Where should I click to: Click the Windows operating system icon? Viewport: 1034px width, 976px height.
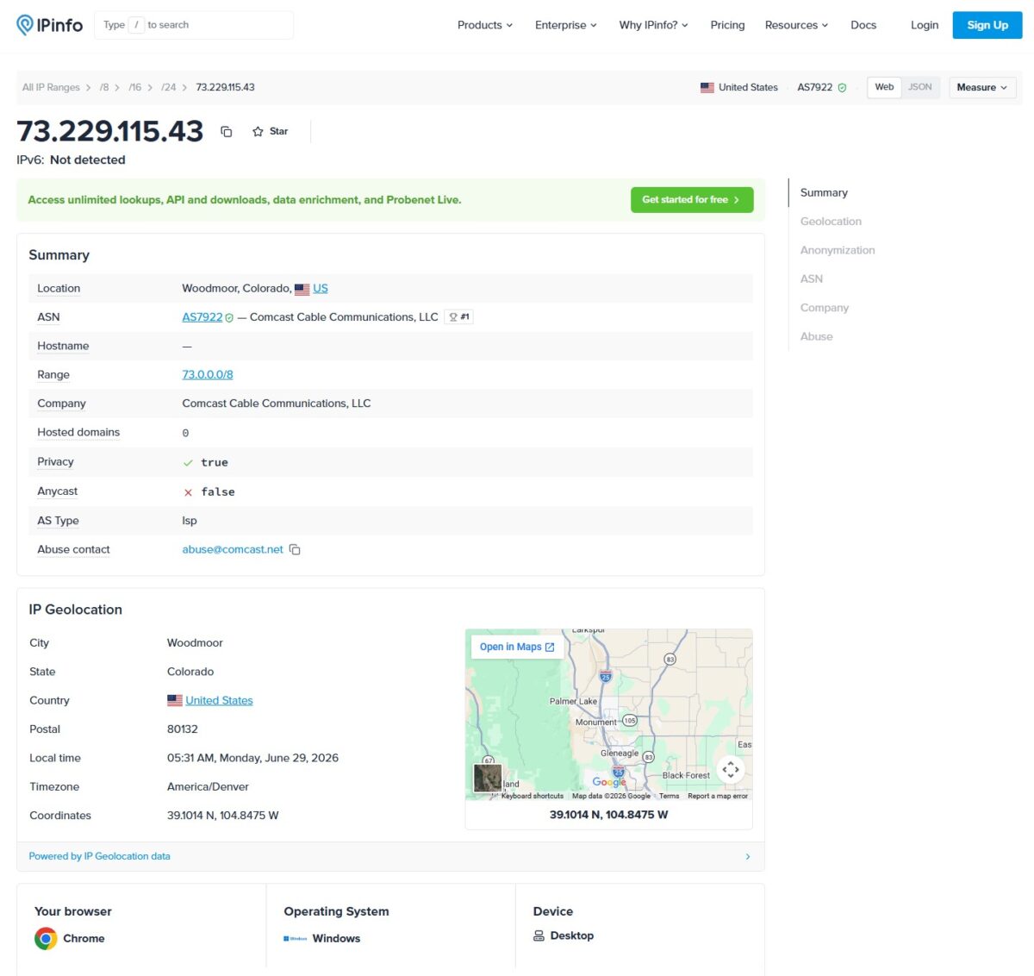[295, 939]
